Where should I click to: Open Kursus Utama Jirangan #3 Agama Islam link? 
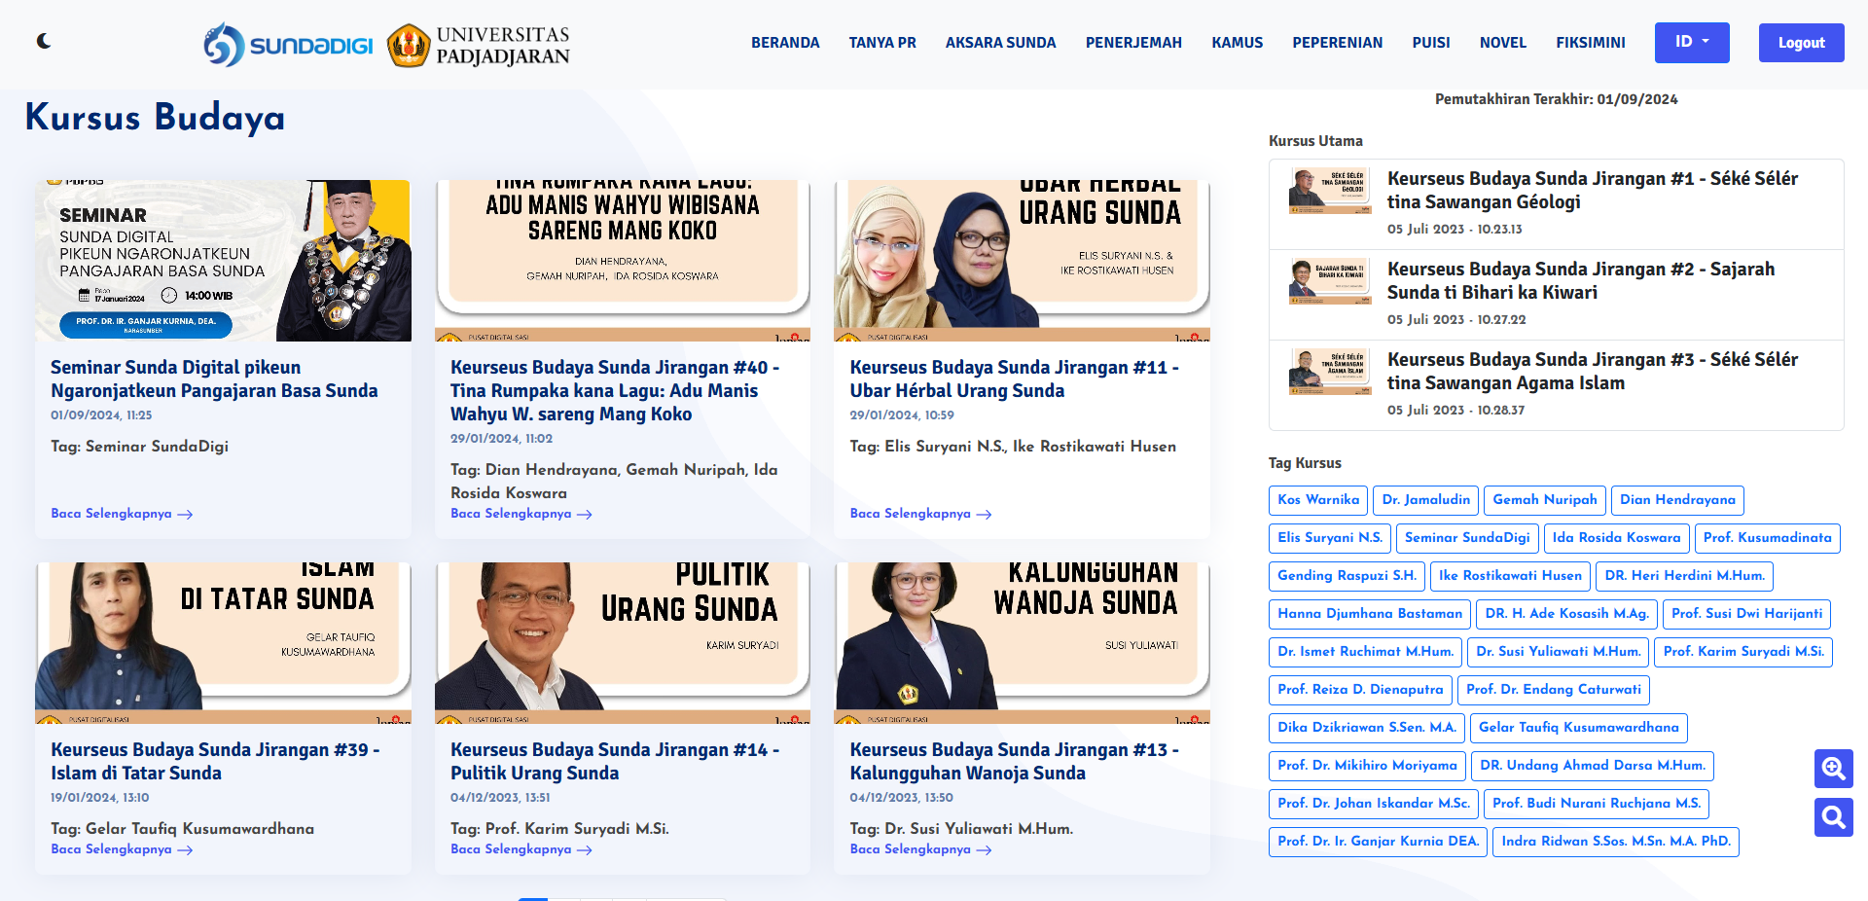click(1593, 371)
